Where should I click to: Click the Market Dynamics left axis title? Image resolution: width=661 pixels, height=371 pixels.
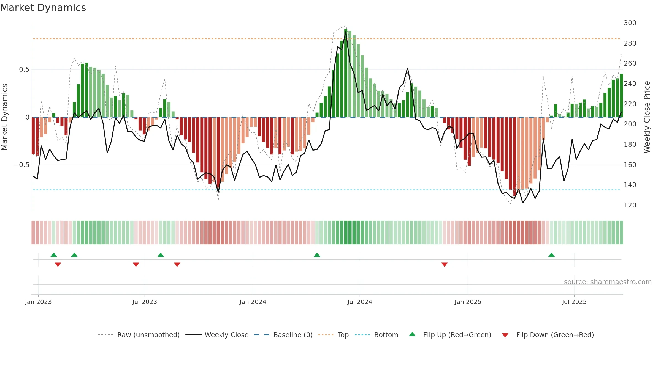pos(4,117)
